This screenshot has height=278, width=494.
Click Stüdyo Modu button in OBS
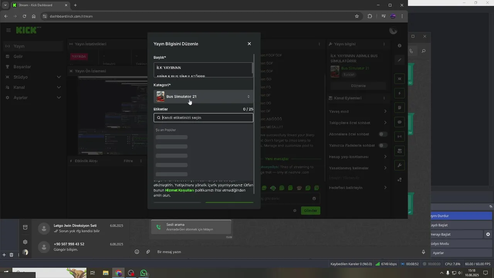pyautogui.click(x=462, y=244)
